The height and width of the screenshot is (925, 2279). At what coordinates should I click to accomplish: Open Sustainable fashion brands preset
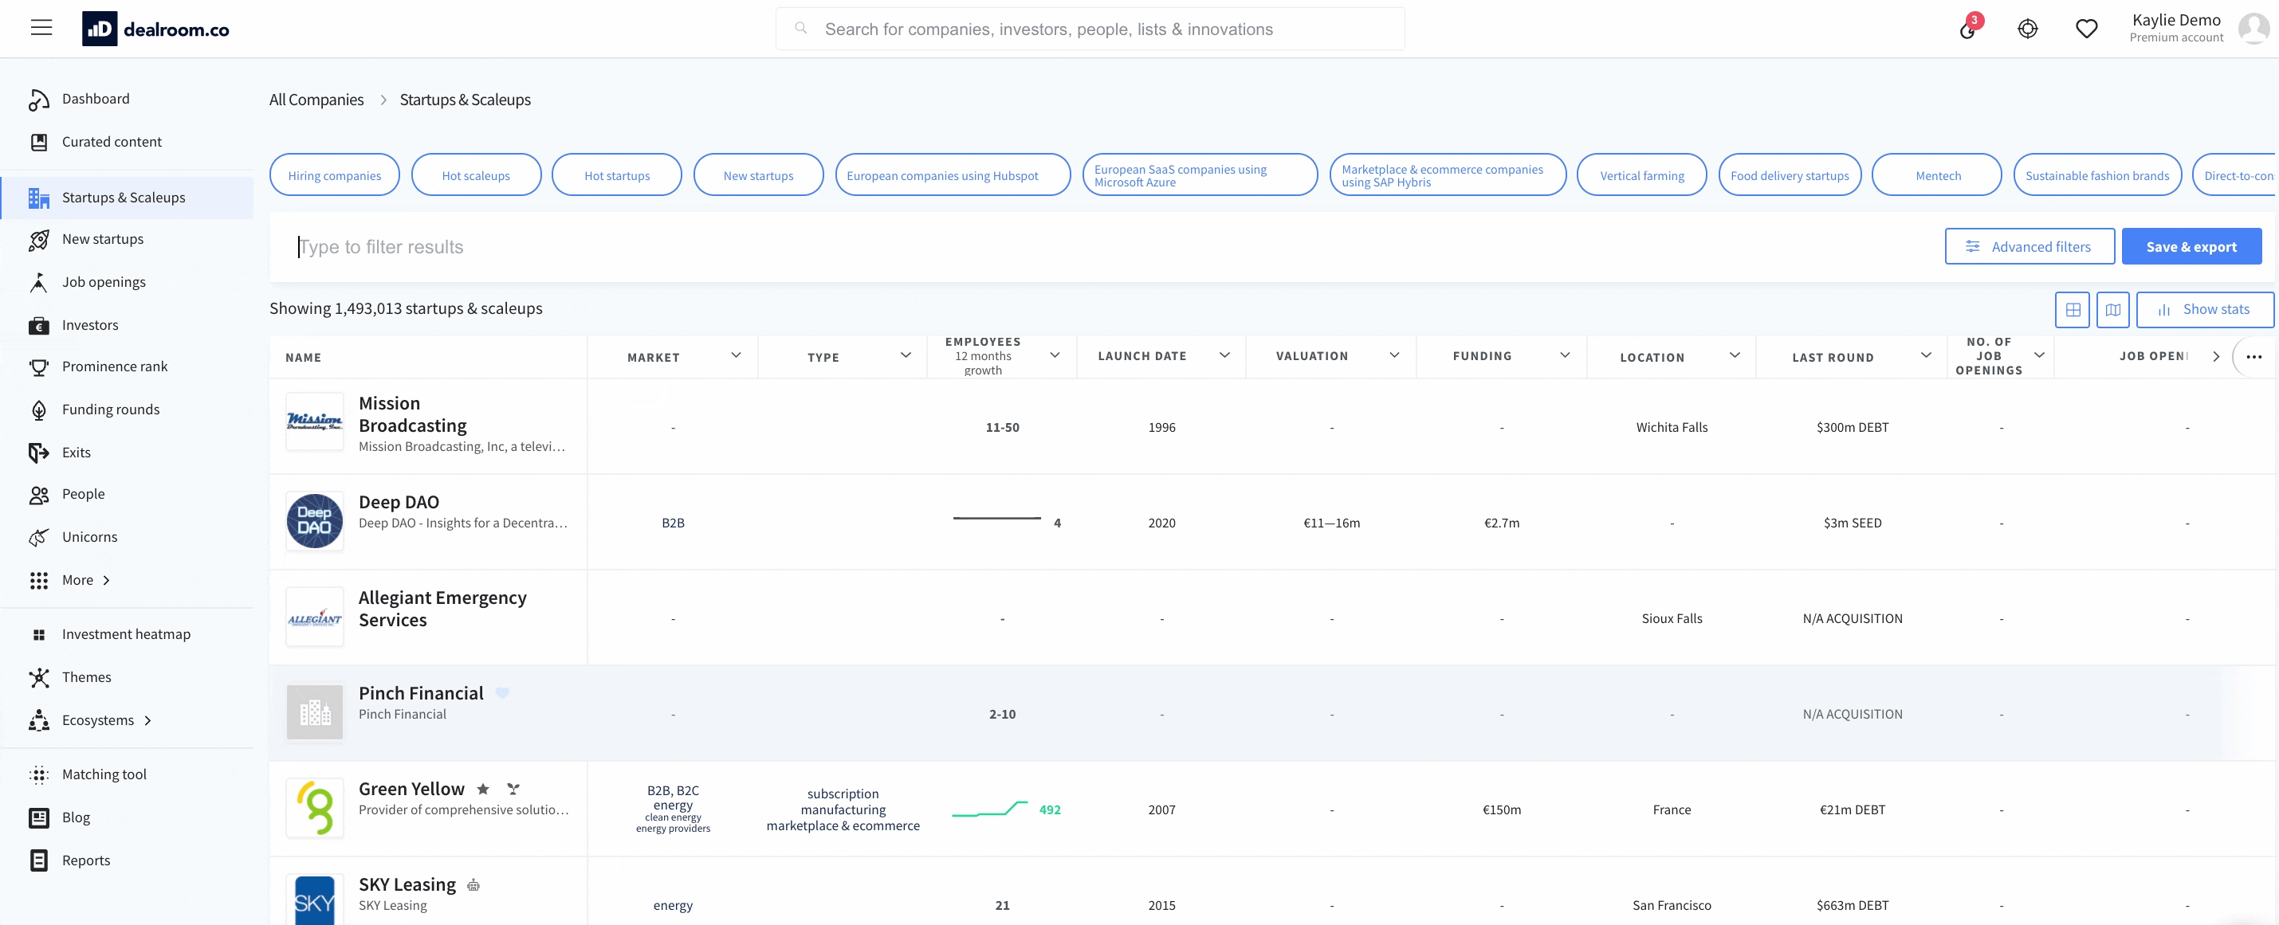click(2096, 175)
